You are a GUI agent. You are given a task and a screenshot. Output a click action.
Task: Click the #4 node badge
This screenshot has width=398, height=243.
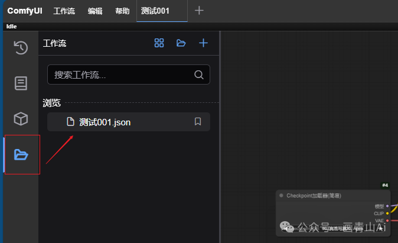(x=385, y=185)
